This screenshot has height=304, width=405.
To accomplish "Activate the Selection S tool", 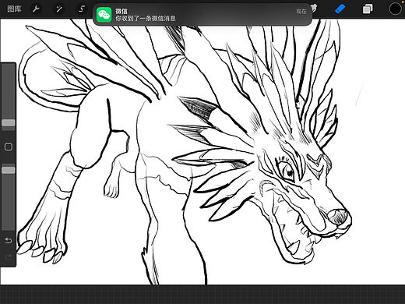I will [x=82, y=9].
